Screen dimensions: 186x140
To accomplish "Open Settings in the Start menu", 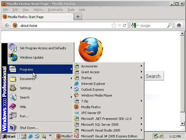I will pyautogui.click(x=40, y=88).
